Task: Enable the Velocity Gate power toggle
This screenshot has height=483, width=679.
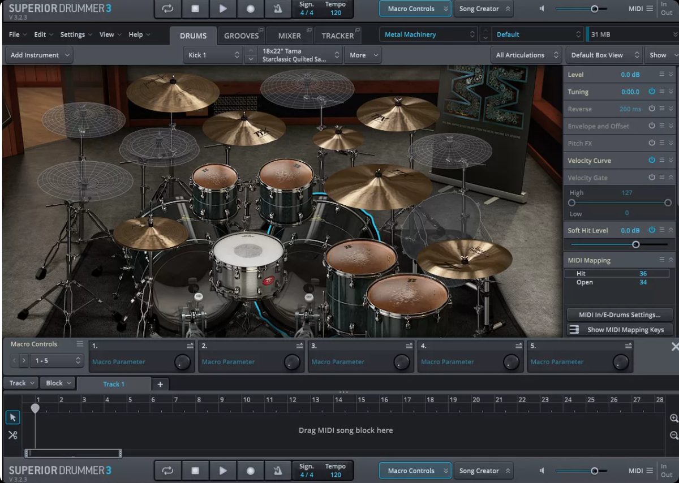Action: pyautogui.click(x=652, y=177)
